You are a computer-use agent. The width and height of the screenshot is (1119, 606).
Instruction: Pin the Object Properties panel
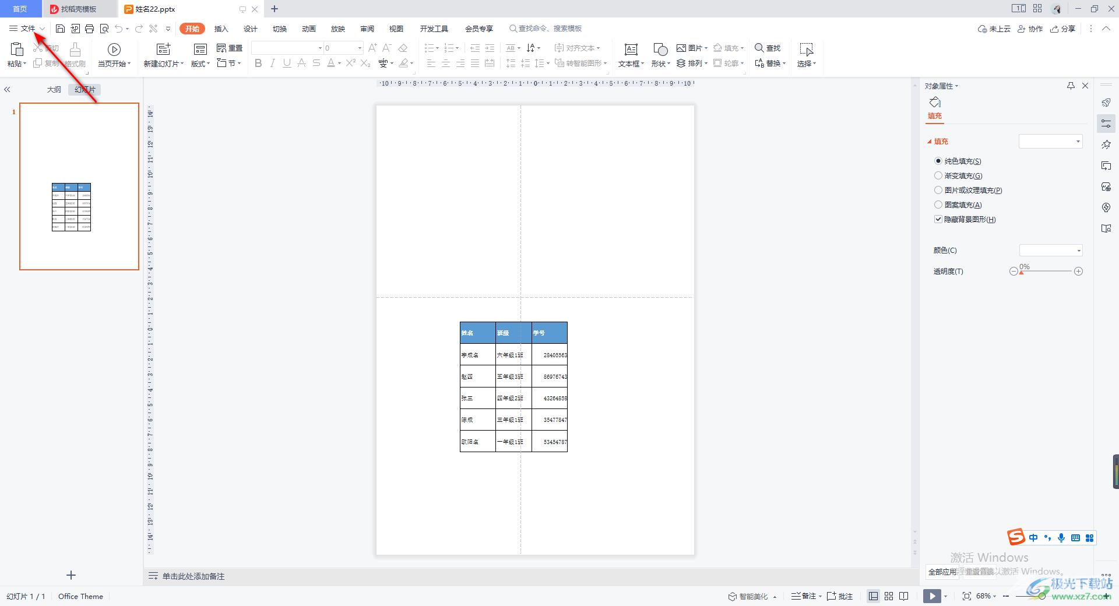click(1071, 86)
